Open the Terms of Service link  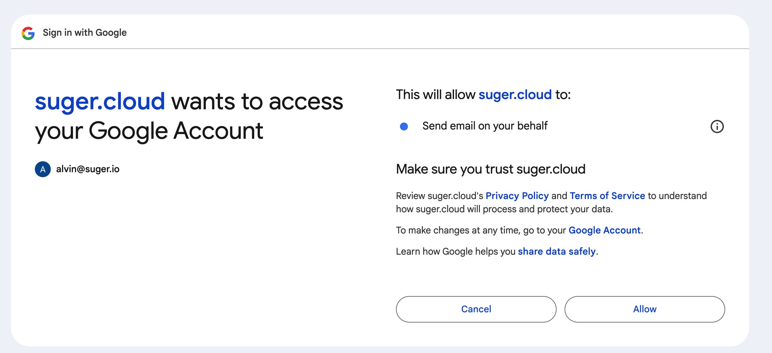pyautogui.click(x=607, y=196)
